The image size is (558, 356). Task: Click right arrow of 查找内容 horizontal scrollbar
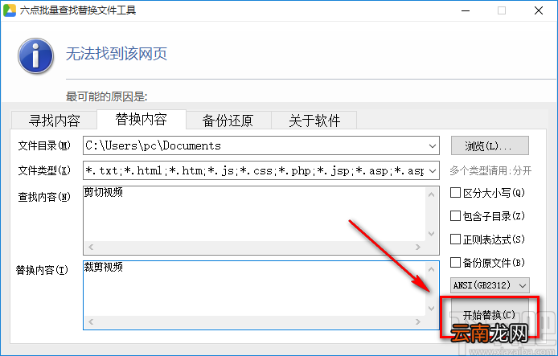click(x=418, y=248)
